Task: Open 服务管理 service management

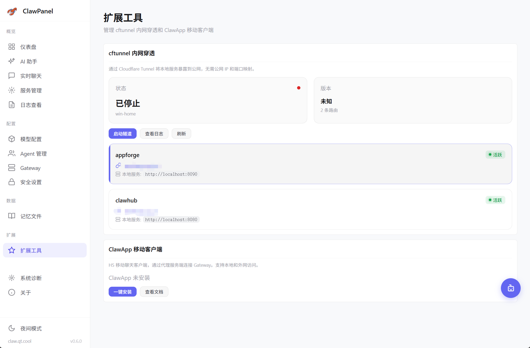Action: pyautogui.click(x=31, y=90)
